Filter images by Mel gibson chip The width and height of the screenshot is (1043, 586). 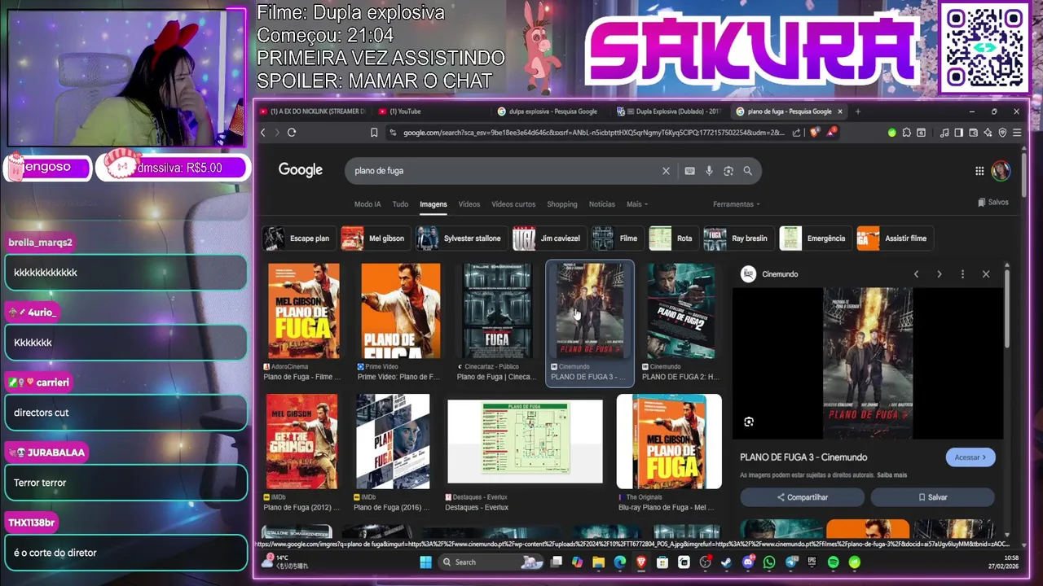click(375, 238)
